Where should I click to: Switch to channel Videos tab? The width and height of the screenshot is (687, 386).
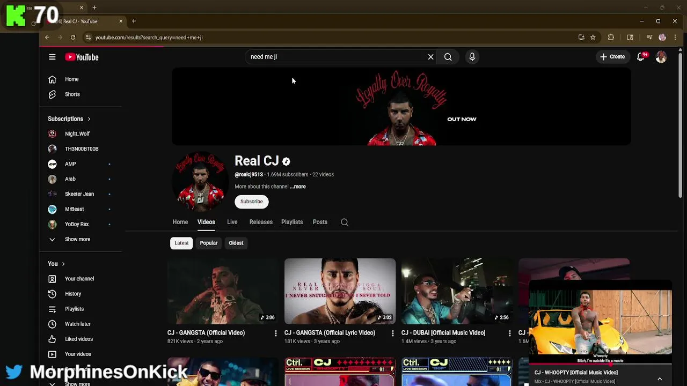206,222
